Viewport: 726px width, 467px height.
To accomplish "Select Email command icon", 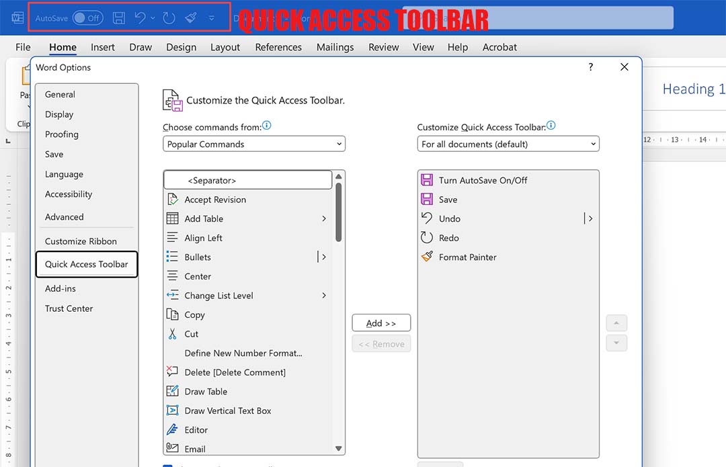I will 172,448.
